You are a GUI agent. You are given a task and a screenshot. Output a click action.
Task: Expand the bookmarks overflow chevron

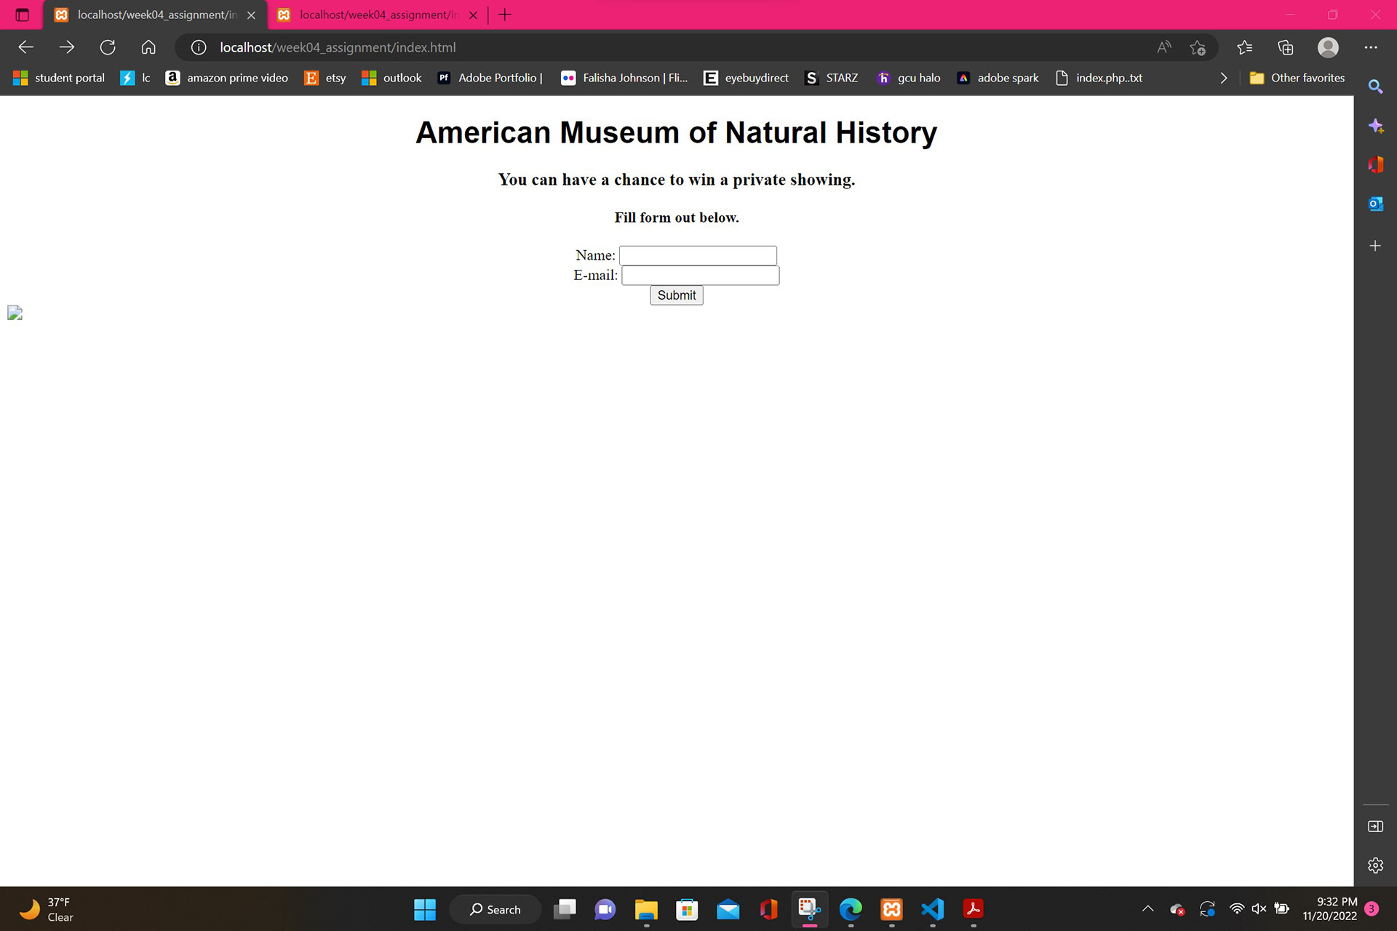[1223, 78]
